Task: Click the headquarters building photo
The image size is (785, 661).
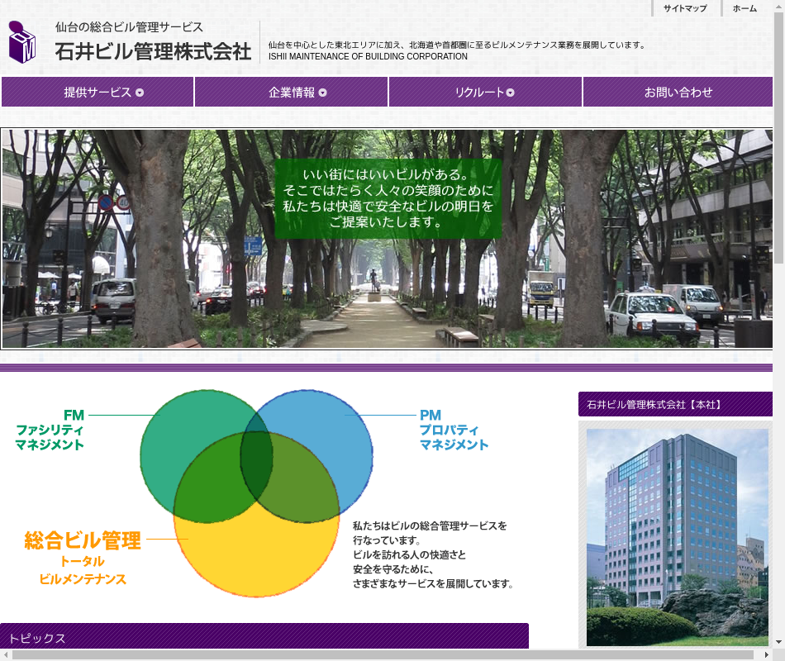Action: tap(677, 537)
